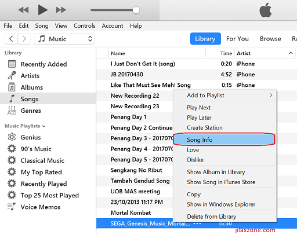Click the Songs music note icon
This screenshot has width=297, height=235.
pos(12,98)
